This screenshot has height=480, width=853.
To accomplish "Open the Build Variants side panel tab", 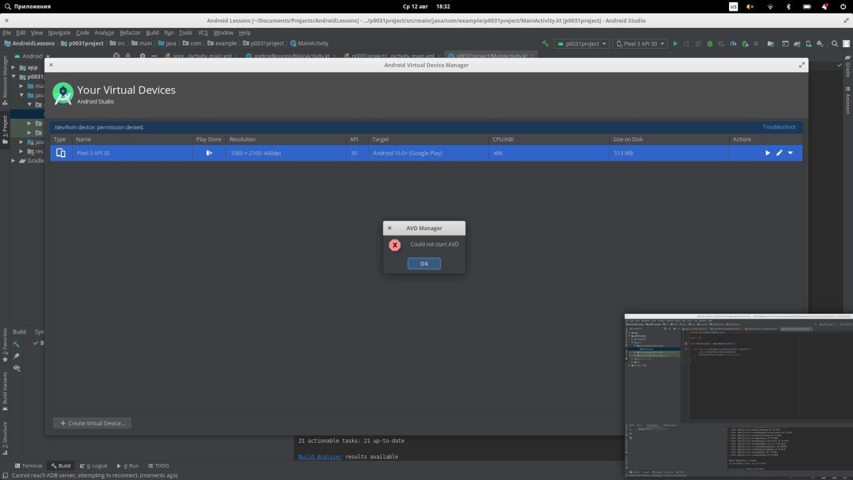I will [x=5, y=391].
